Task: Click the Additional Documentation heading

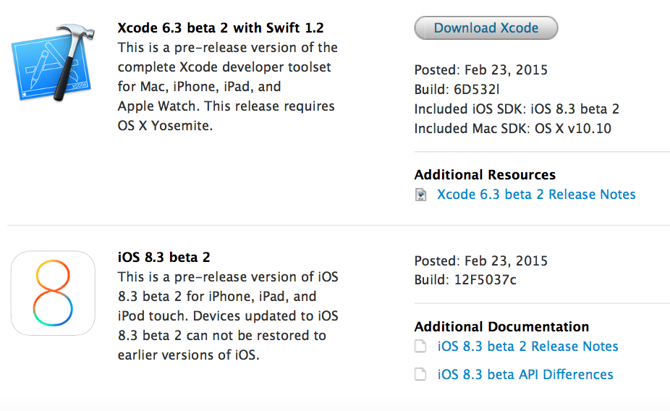Action: pos(501,327)
